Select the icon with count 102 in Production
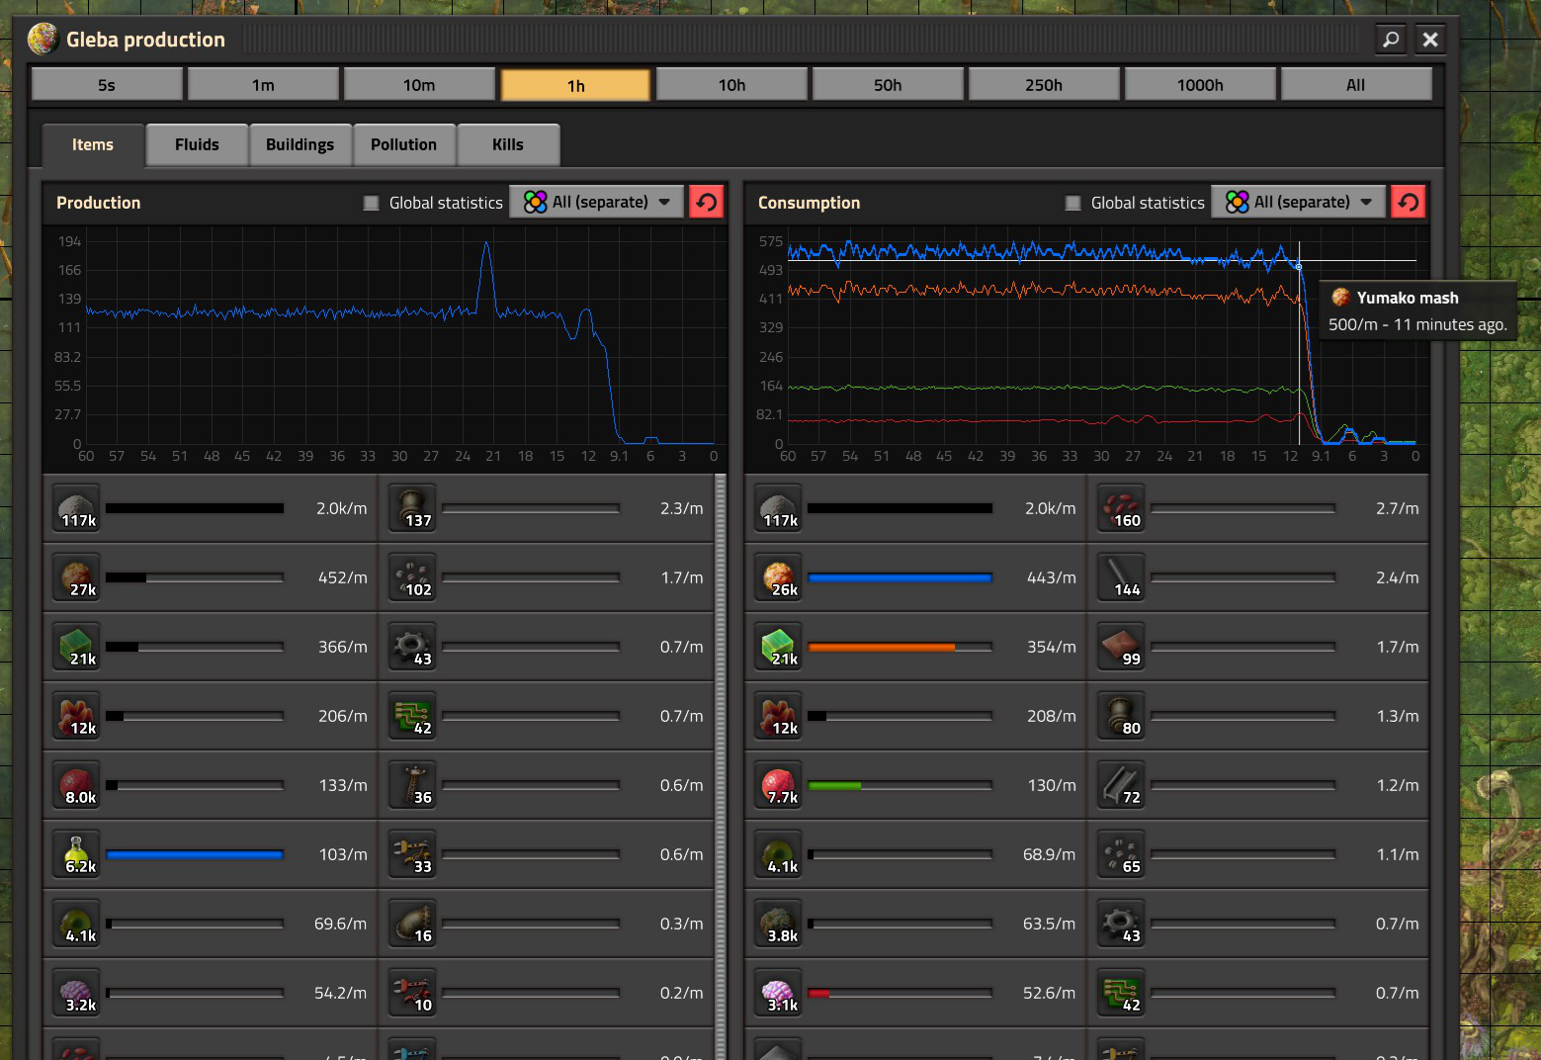The image size is (1541, 1060). coord(413,577)
